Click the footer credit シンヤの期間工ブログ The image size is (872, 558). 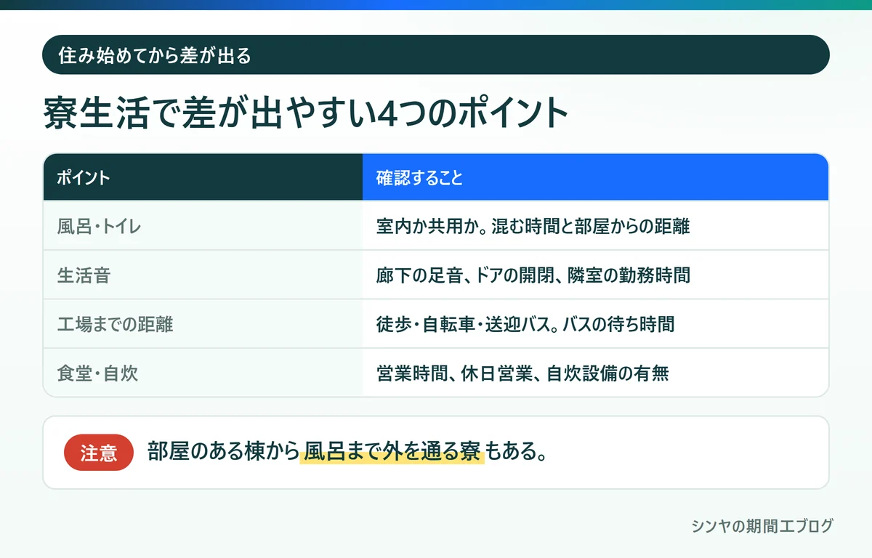click(762, 527)
